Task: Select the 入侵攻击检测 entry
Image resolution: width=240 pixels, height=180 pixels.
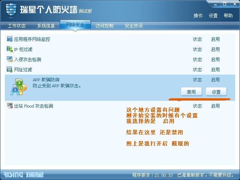Action: pos(120,59)
